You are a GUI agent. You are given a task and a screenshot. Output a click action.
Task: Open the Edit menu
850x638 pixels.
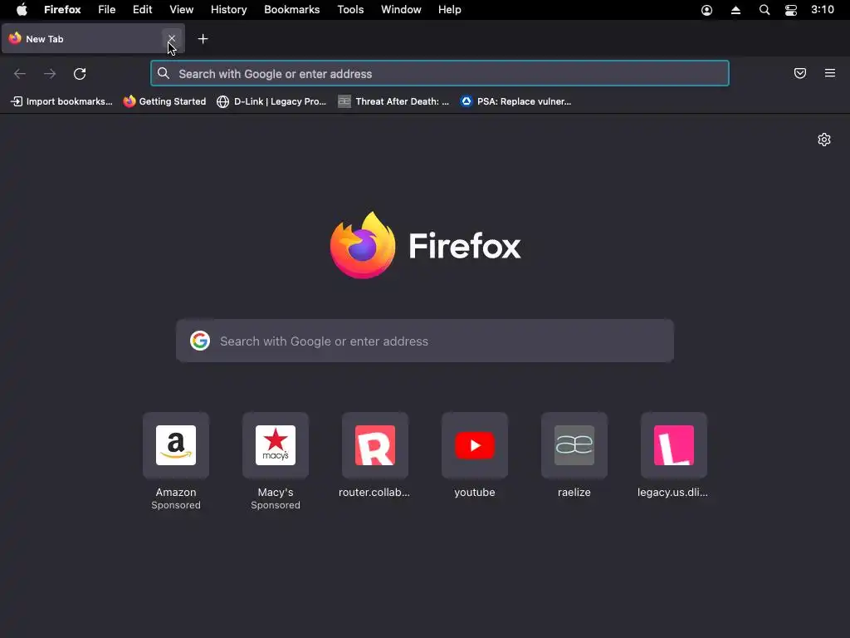pyautogui.click(x=143, y=10)
